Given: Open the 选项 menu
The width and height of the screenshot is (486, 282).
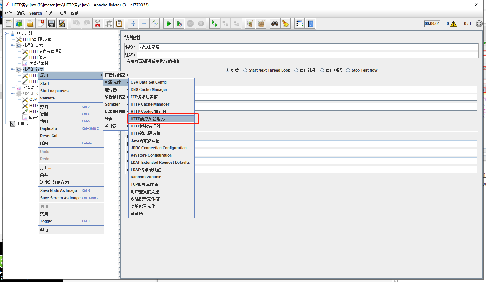Looking at the screenshot, I should 62,13.
